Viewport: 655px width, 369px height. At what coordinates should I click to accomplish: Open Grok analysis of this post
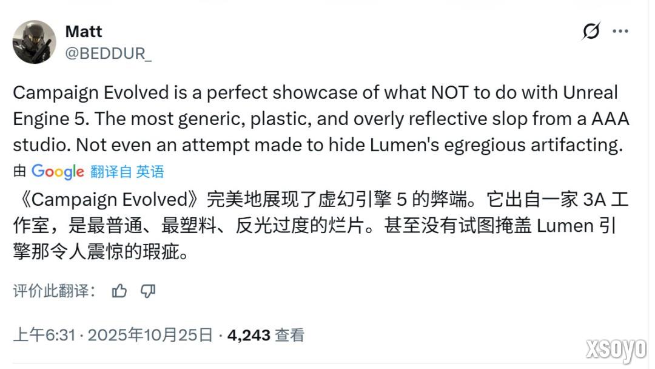point(593,30)
